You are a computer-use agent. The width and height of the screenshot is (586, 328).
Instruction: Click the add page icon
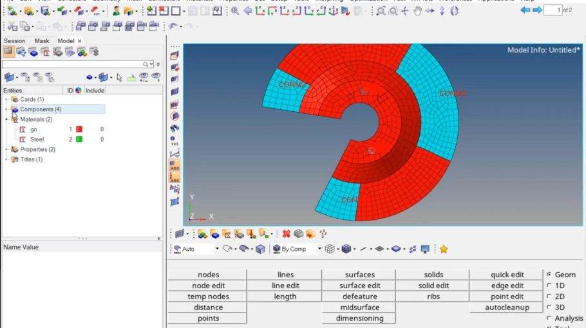[151, 11]
